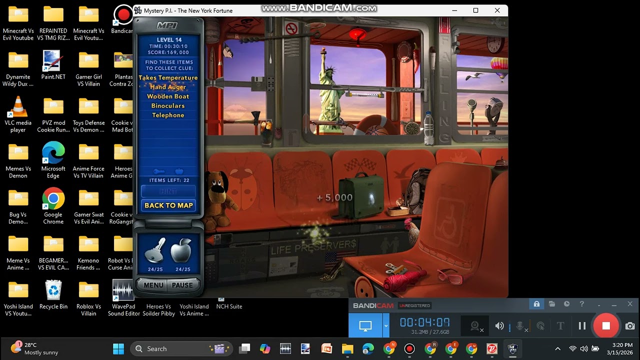640x360 pixels.
Task: Click "Wooden Boat" in the item list
Action: click(x=168, y=96)
